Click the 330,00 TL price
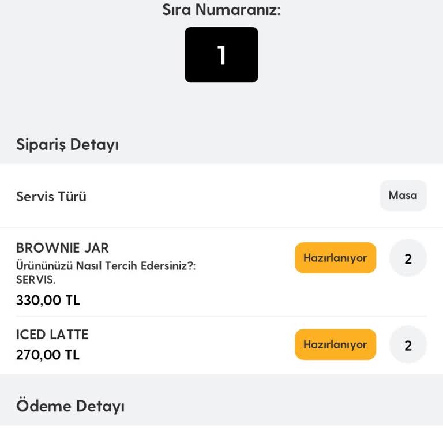Screen dimensions: 443x443 click(48, 301)
